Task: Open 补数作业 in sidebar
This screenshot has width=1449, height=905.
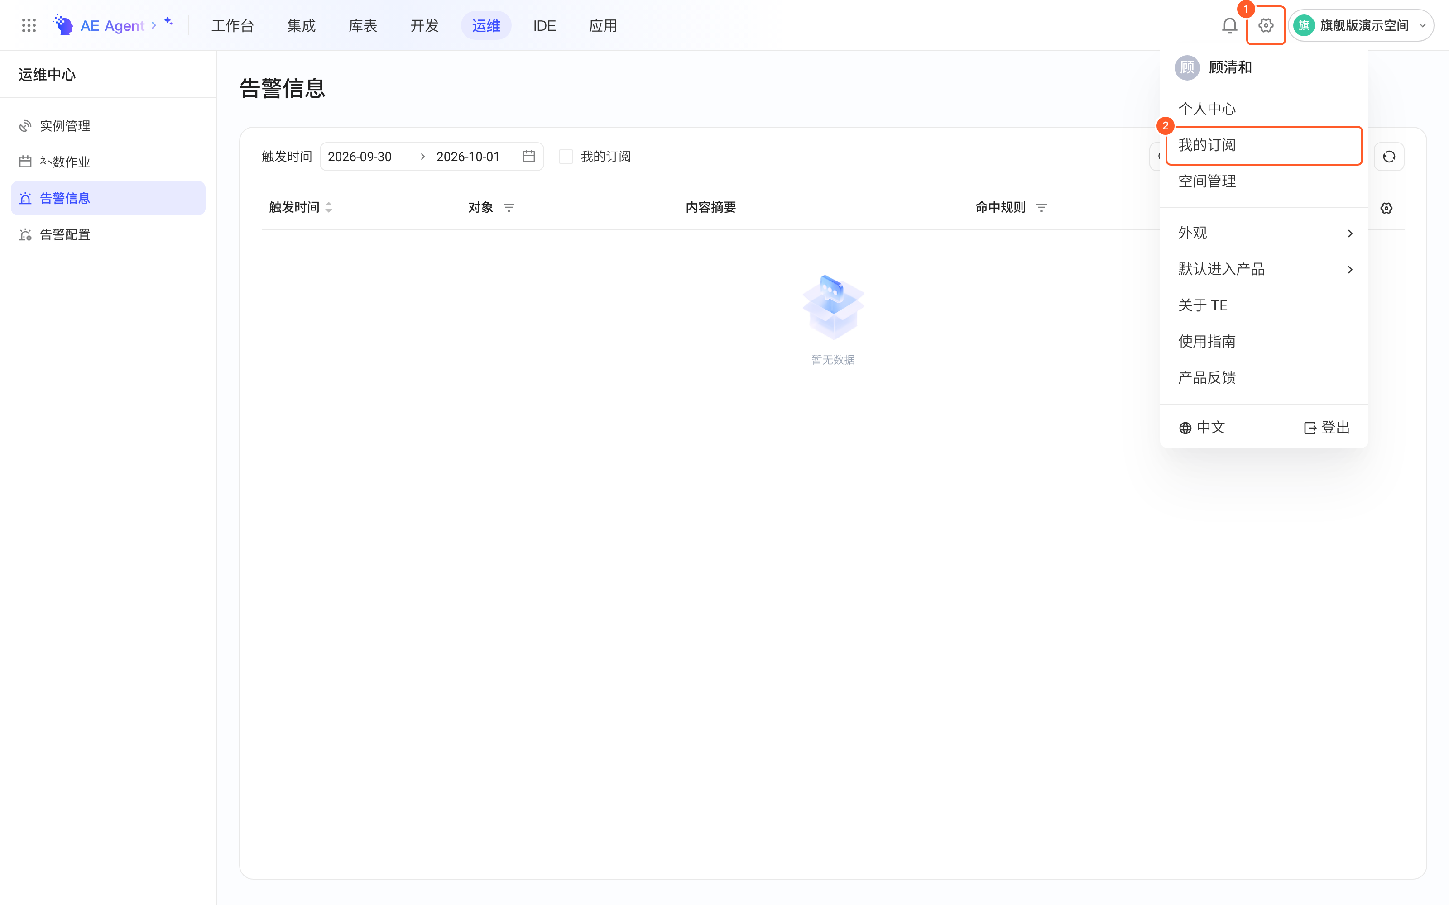Action: point(108,162)
